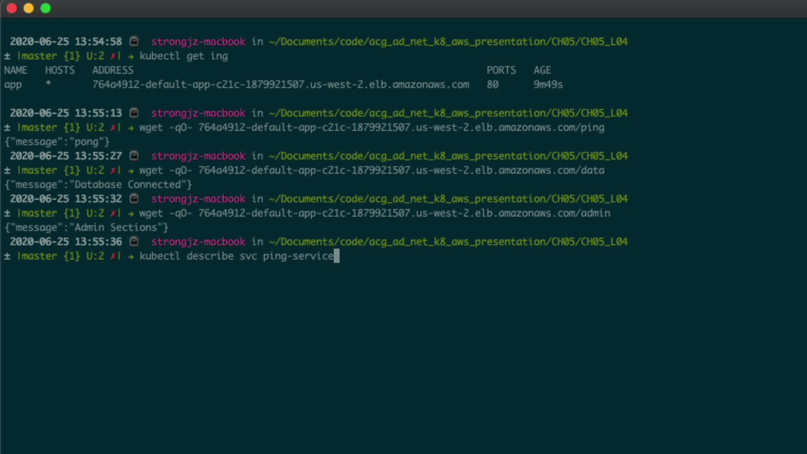Click the red close window button

(x=12, y=8)
